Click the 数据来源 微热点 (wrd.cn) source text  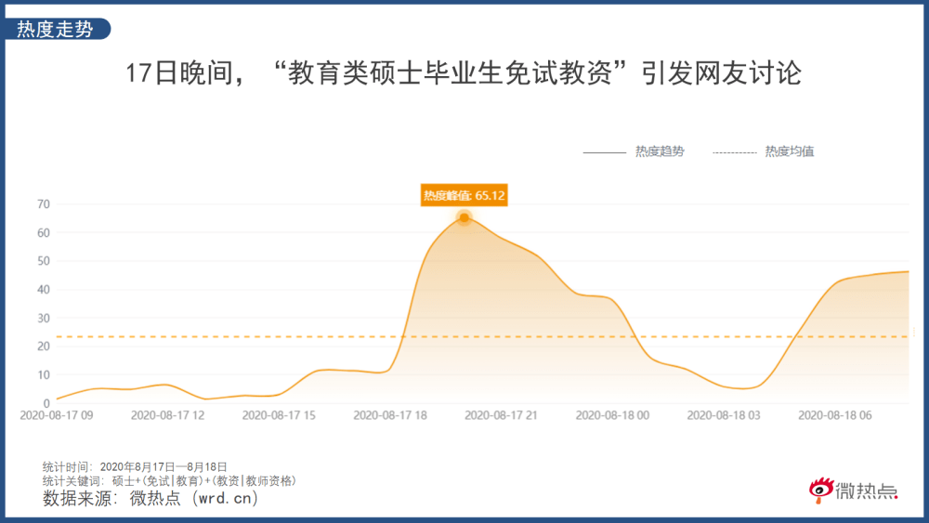coord(150,498)
